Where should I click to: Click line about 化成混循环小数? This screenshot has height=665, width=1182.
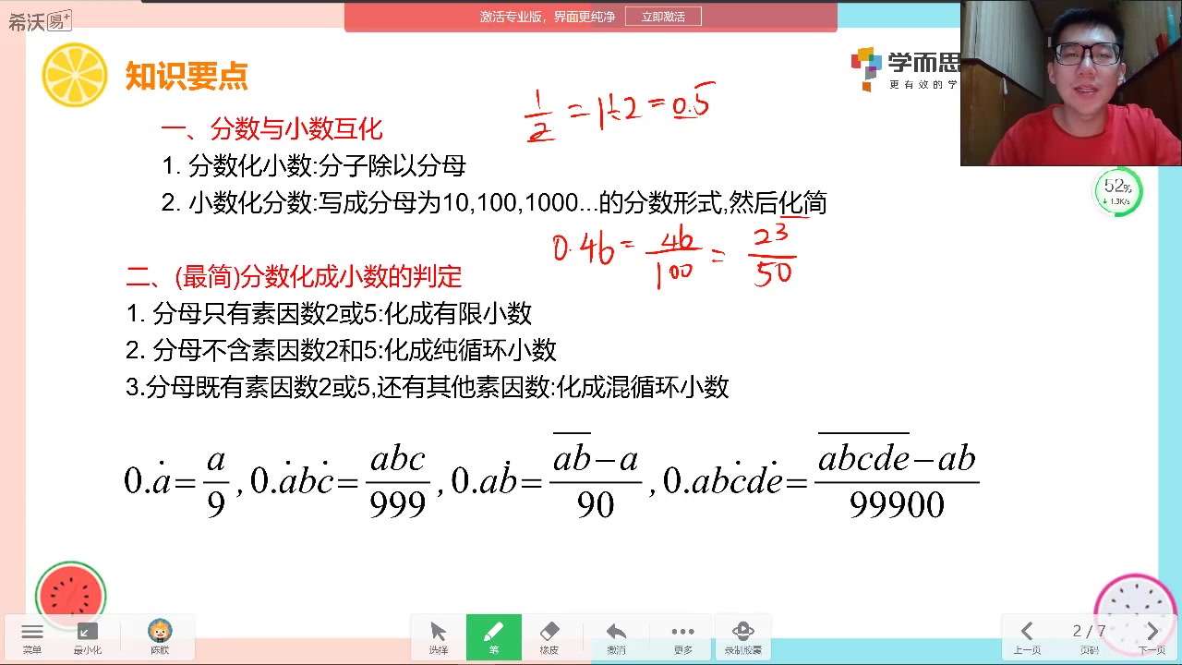tap(428, 387)
